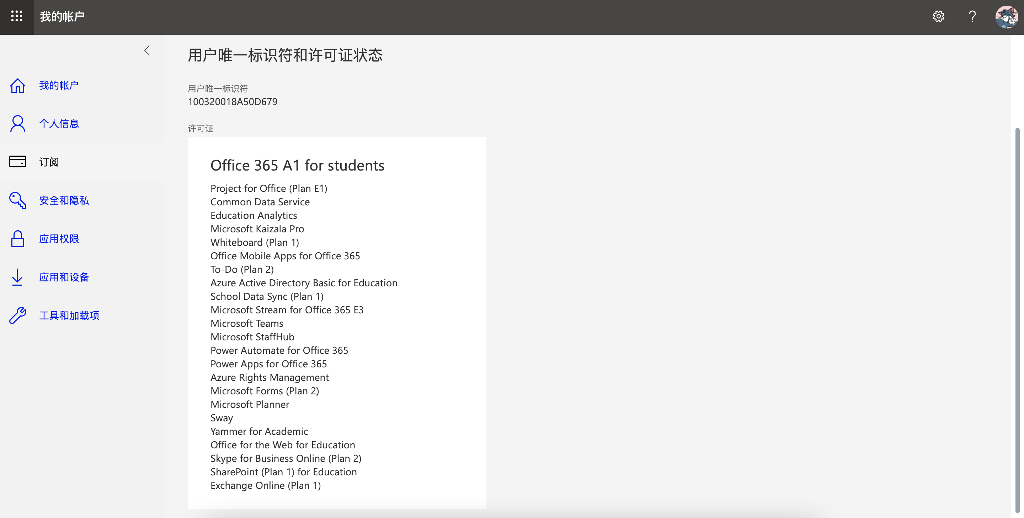The width and height of the screenshot is (1024, 518).
Task: Click the home icon for 我的帐户
Action: 17,85
